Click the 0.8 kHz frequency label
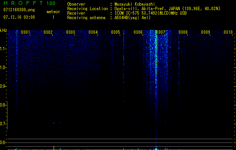This screenshot has width=236, height=150. [3, 105]
